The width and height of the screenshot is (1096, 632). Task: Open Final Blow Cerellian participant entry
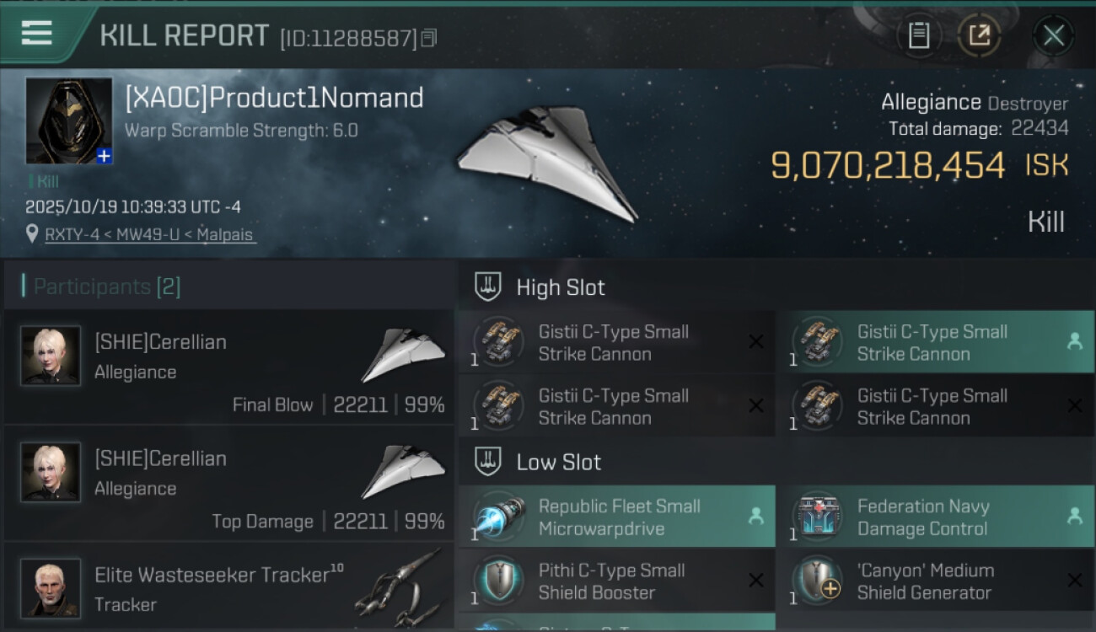pyautogui.click(x=228, y=367)
